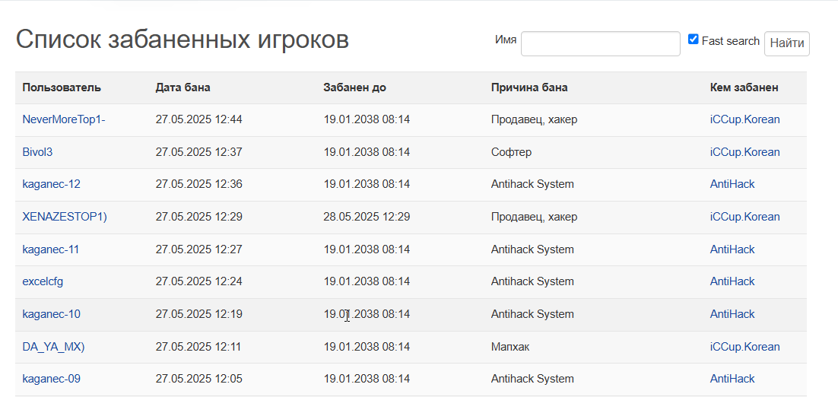Open iCCup.Korean link in XENAZESTOP1) row
The width and height of the screenshot is (838, 397).
click(x=744, y=217)
